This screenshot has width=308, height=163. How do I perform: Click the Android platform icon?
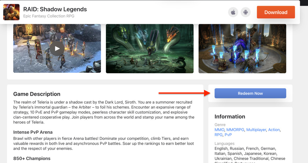click(245, 12)
